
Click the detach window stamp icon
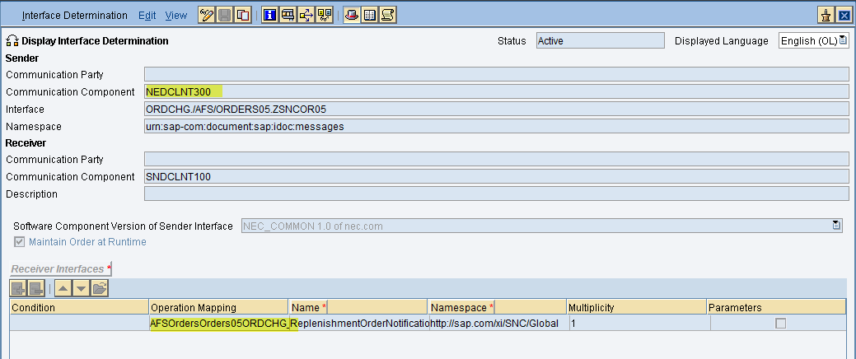point(826,16)
